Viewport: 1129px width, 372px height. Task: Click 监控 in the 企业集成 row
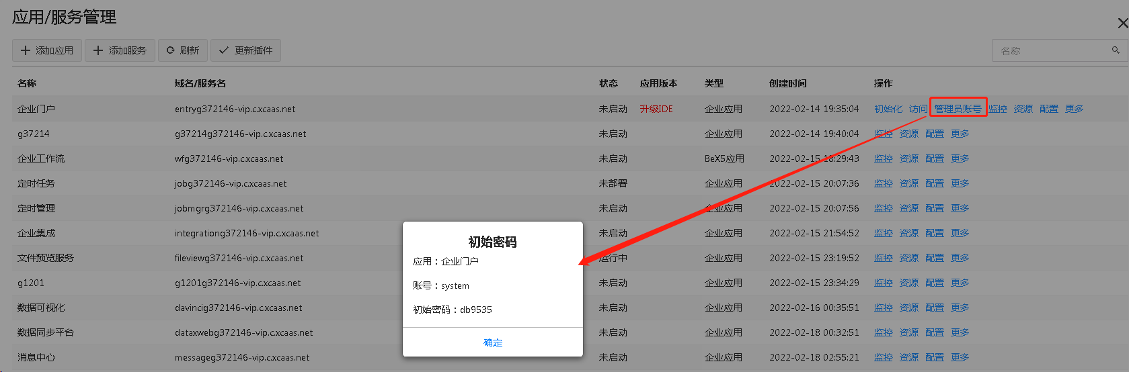(x=884, y=233)
